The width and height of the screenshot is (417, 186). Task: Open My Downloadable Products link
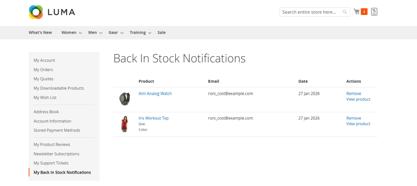(58, 88)
